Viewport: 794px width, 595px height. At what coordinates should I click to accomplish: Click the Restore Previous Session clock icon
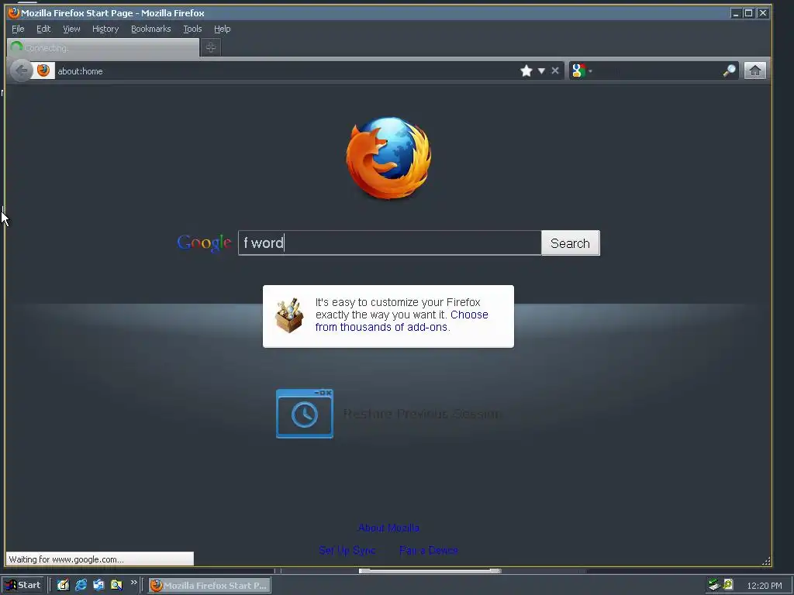pos(304,414)
